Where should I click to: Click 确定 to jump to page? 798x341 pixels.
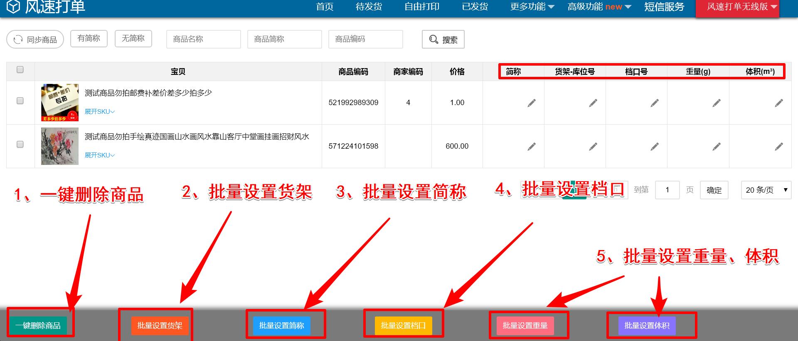714,190
